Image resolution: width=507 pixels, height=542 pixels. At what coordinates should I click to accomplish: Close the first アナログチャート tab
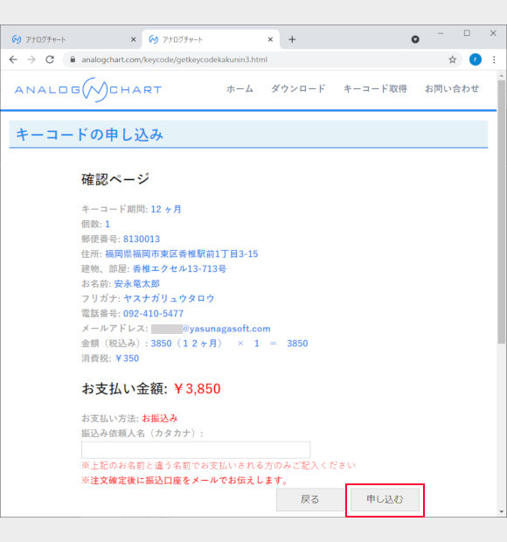tap(134, 39)
